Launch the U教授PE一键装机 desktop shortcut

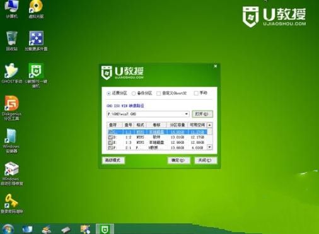[36, 75]
